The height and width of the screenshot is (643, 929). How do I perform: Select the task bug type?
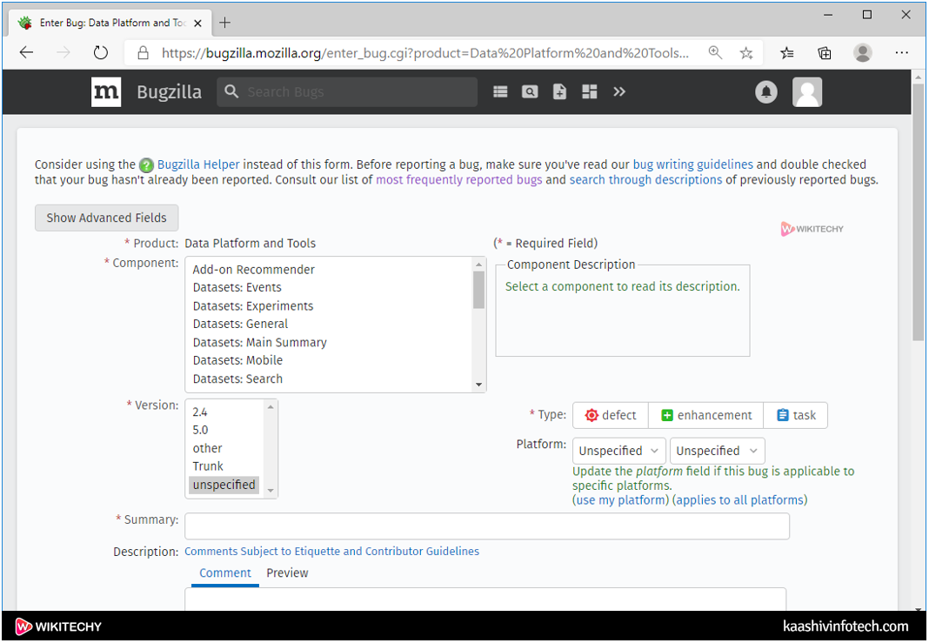tap(796, 416)
